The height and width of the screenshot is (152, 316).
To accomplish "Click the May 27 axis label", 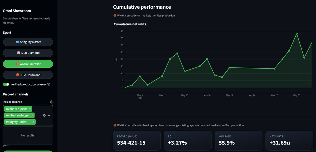I will click(x=274, y=95).
